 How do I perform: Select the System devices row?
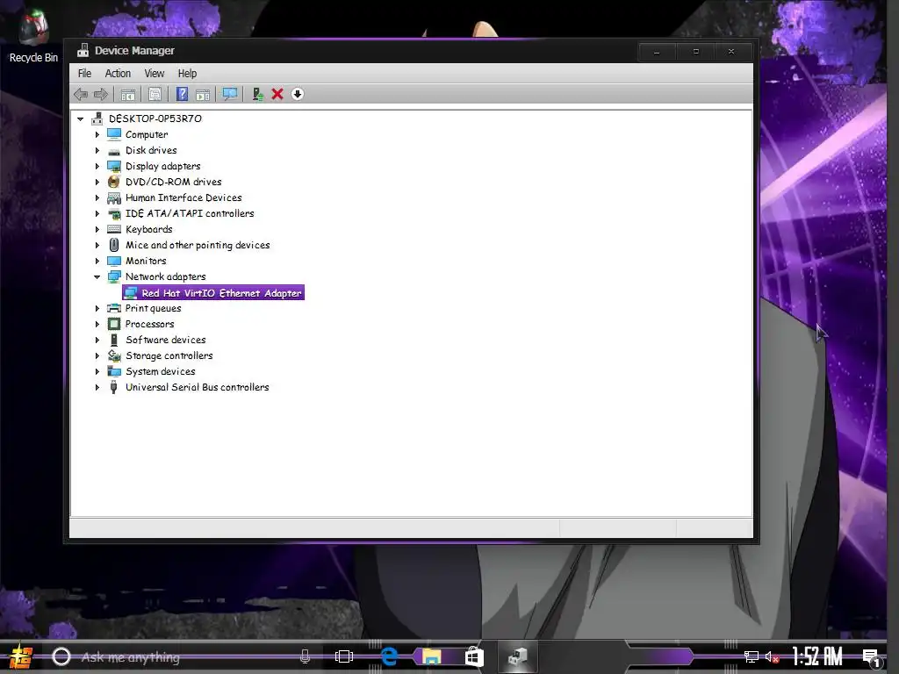pyautogui.click(x=151, y=371)
